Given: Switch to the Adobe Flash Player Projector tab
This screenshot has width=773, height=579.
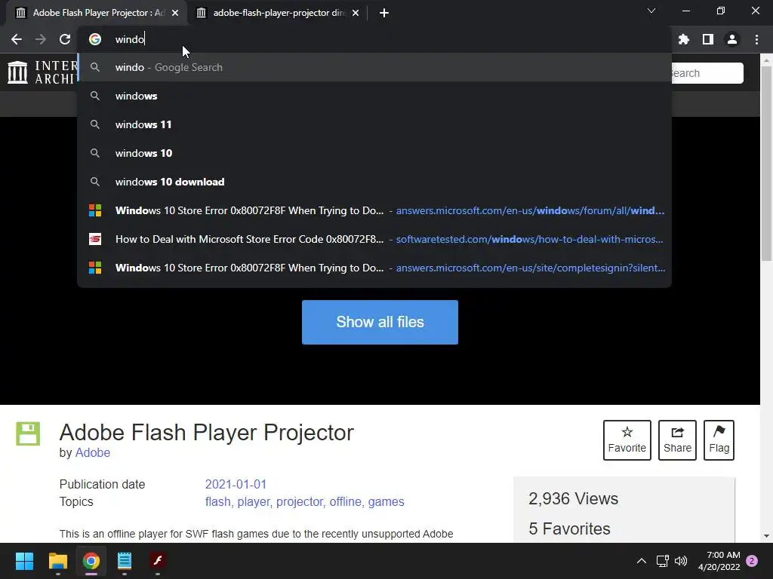Looking at the screenshot, I should pos(96,13).
